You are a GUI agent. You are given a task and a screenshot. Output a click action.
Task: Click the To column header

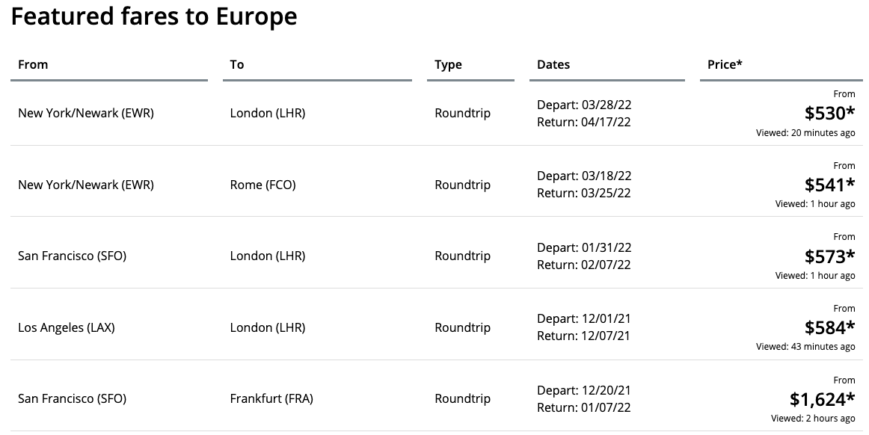[237, 64]
